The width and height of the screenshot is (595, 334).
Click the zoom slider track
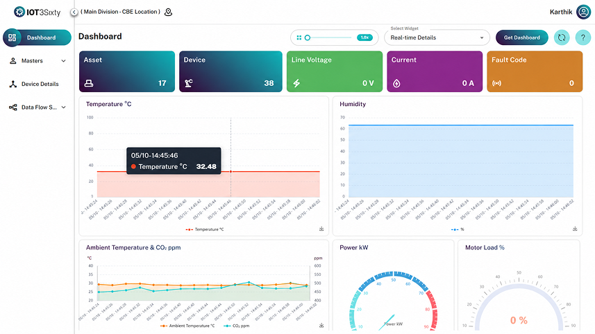click(329, 37)
